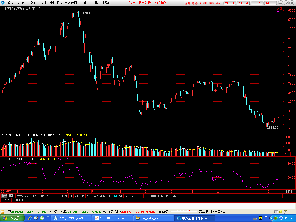Click the yellow-green square icon in the status bar

click(281, 212)
